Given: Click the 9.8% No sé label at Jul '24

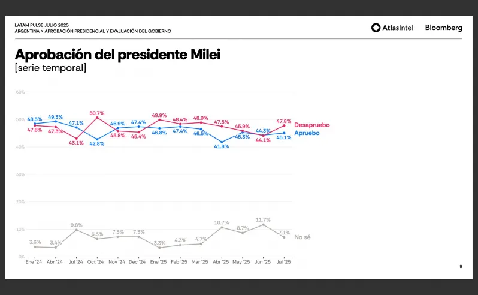Looking at the screenshot, I should 77,225.
